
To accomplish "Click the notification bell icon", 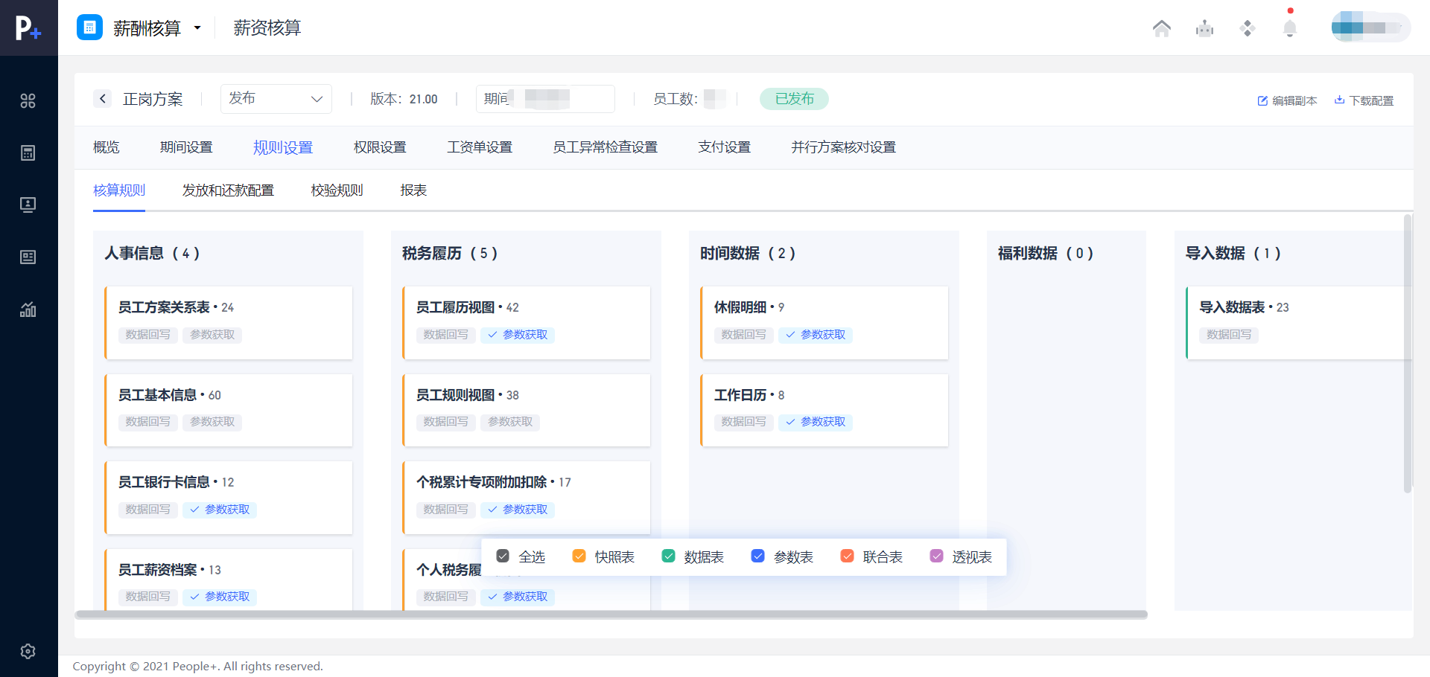I will (1290, 28).
